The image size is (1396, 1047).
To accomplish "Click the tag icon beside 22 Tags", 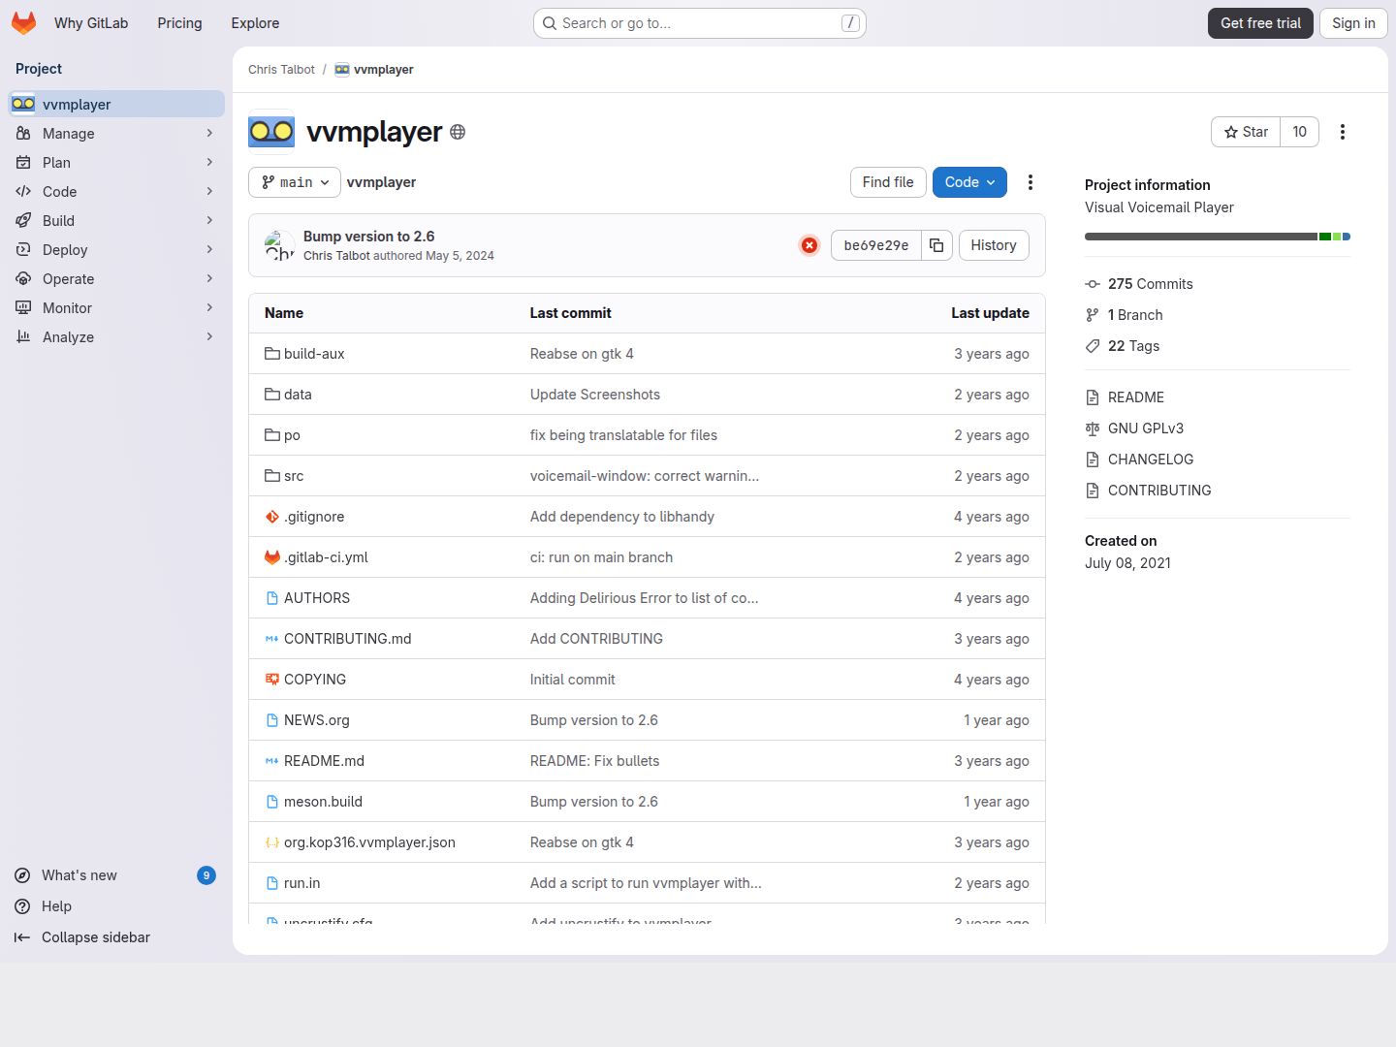I will click(x=1093, y=346).
